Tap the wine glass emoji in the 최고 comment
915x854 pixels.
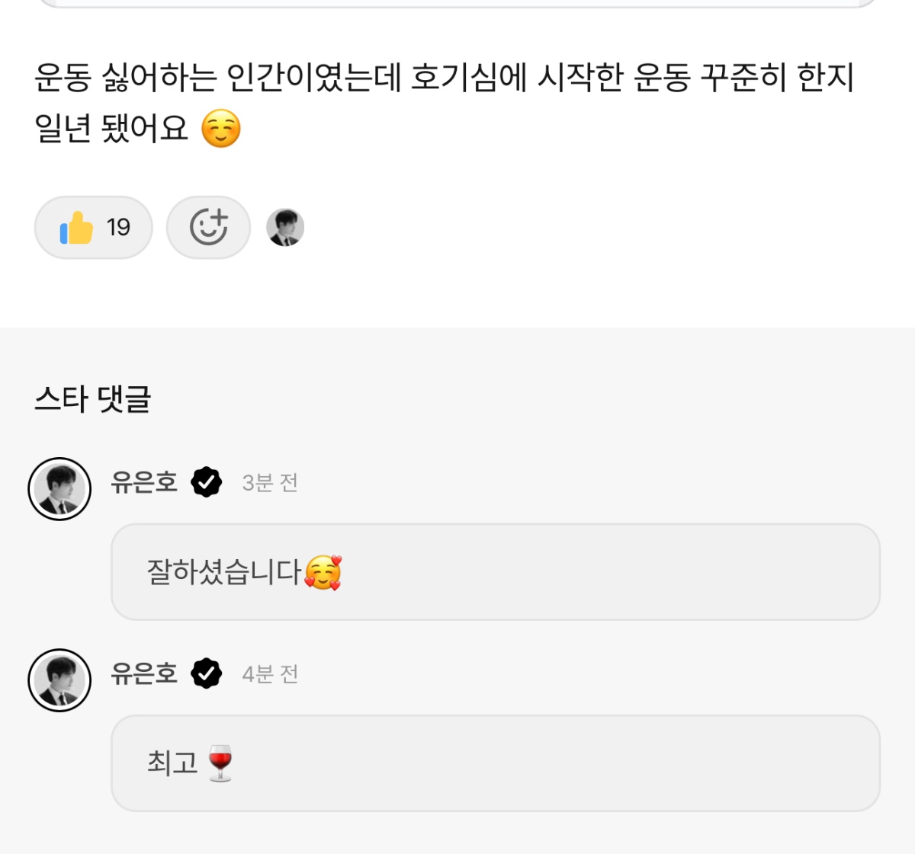tap(220, 763)
